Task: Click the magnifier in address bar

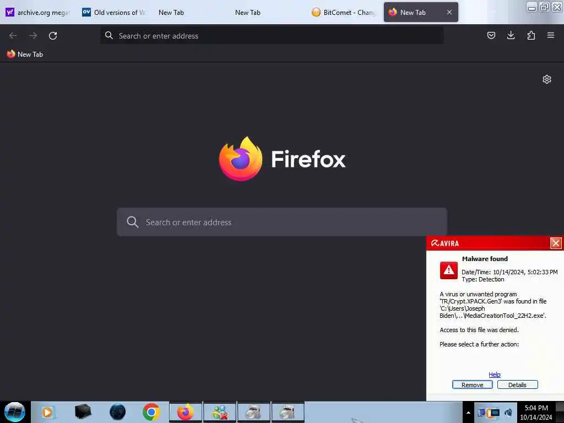Action: click(109, 35)
